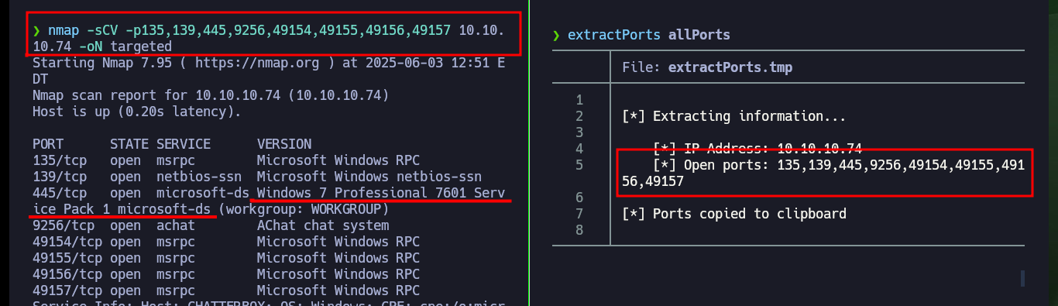
Task: Click the VERSION column header
Action: (283, 144)
